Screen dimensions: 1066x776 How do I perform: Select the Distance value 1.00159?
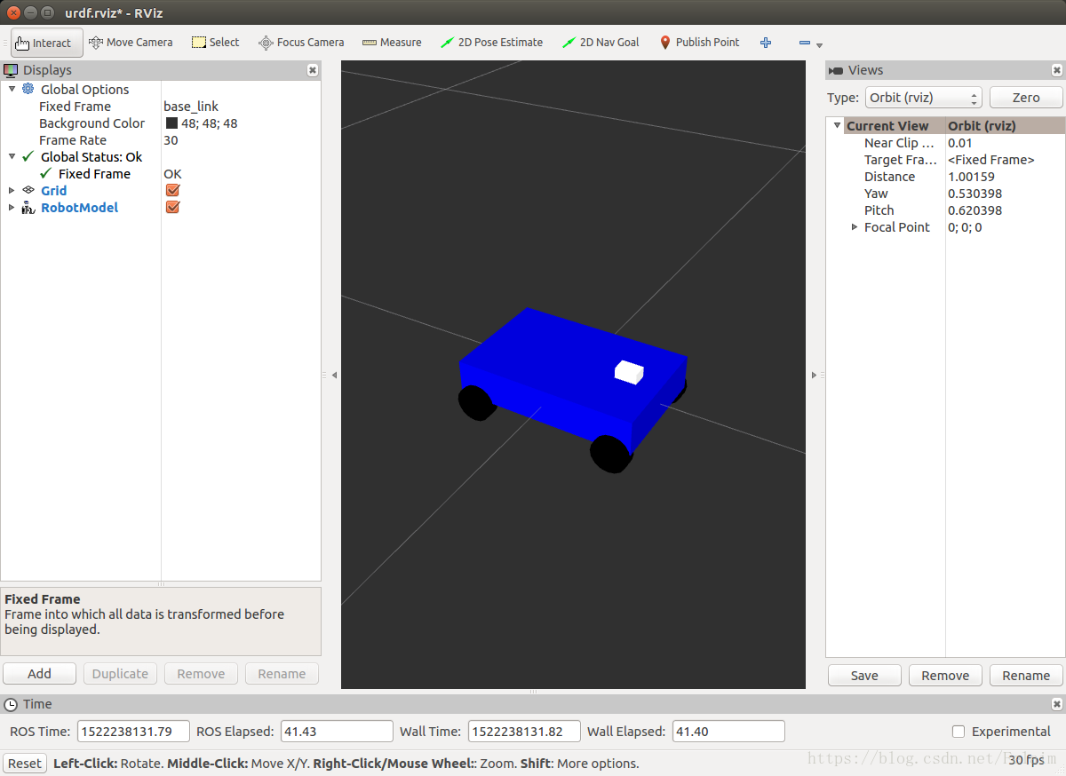(x=971, y=177)
